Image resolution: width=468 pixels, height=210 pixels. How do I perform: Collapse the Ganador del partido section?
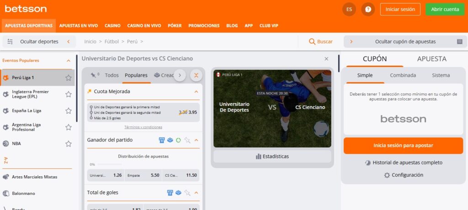tap(196, 140)
